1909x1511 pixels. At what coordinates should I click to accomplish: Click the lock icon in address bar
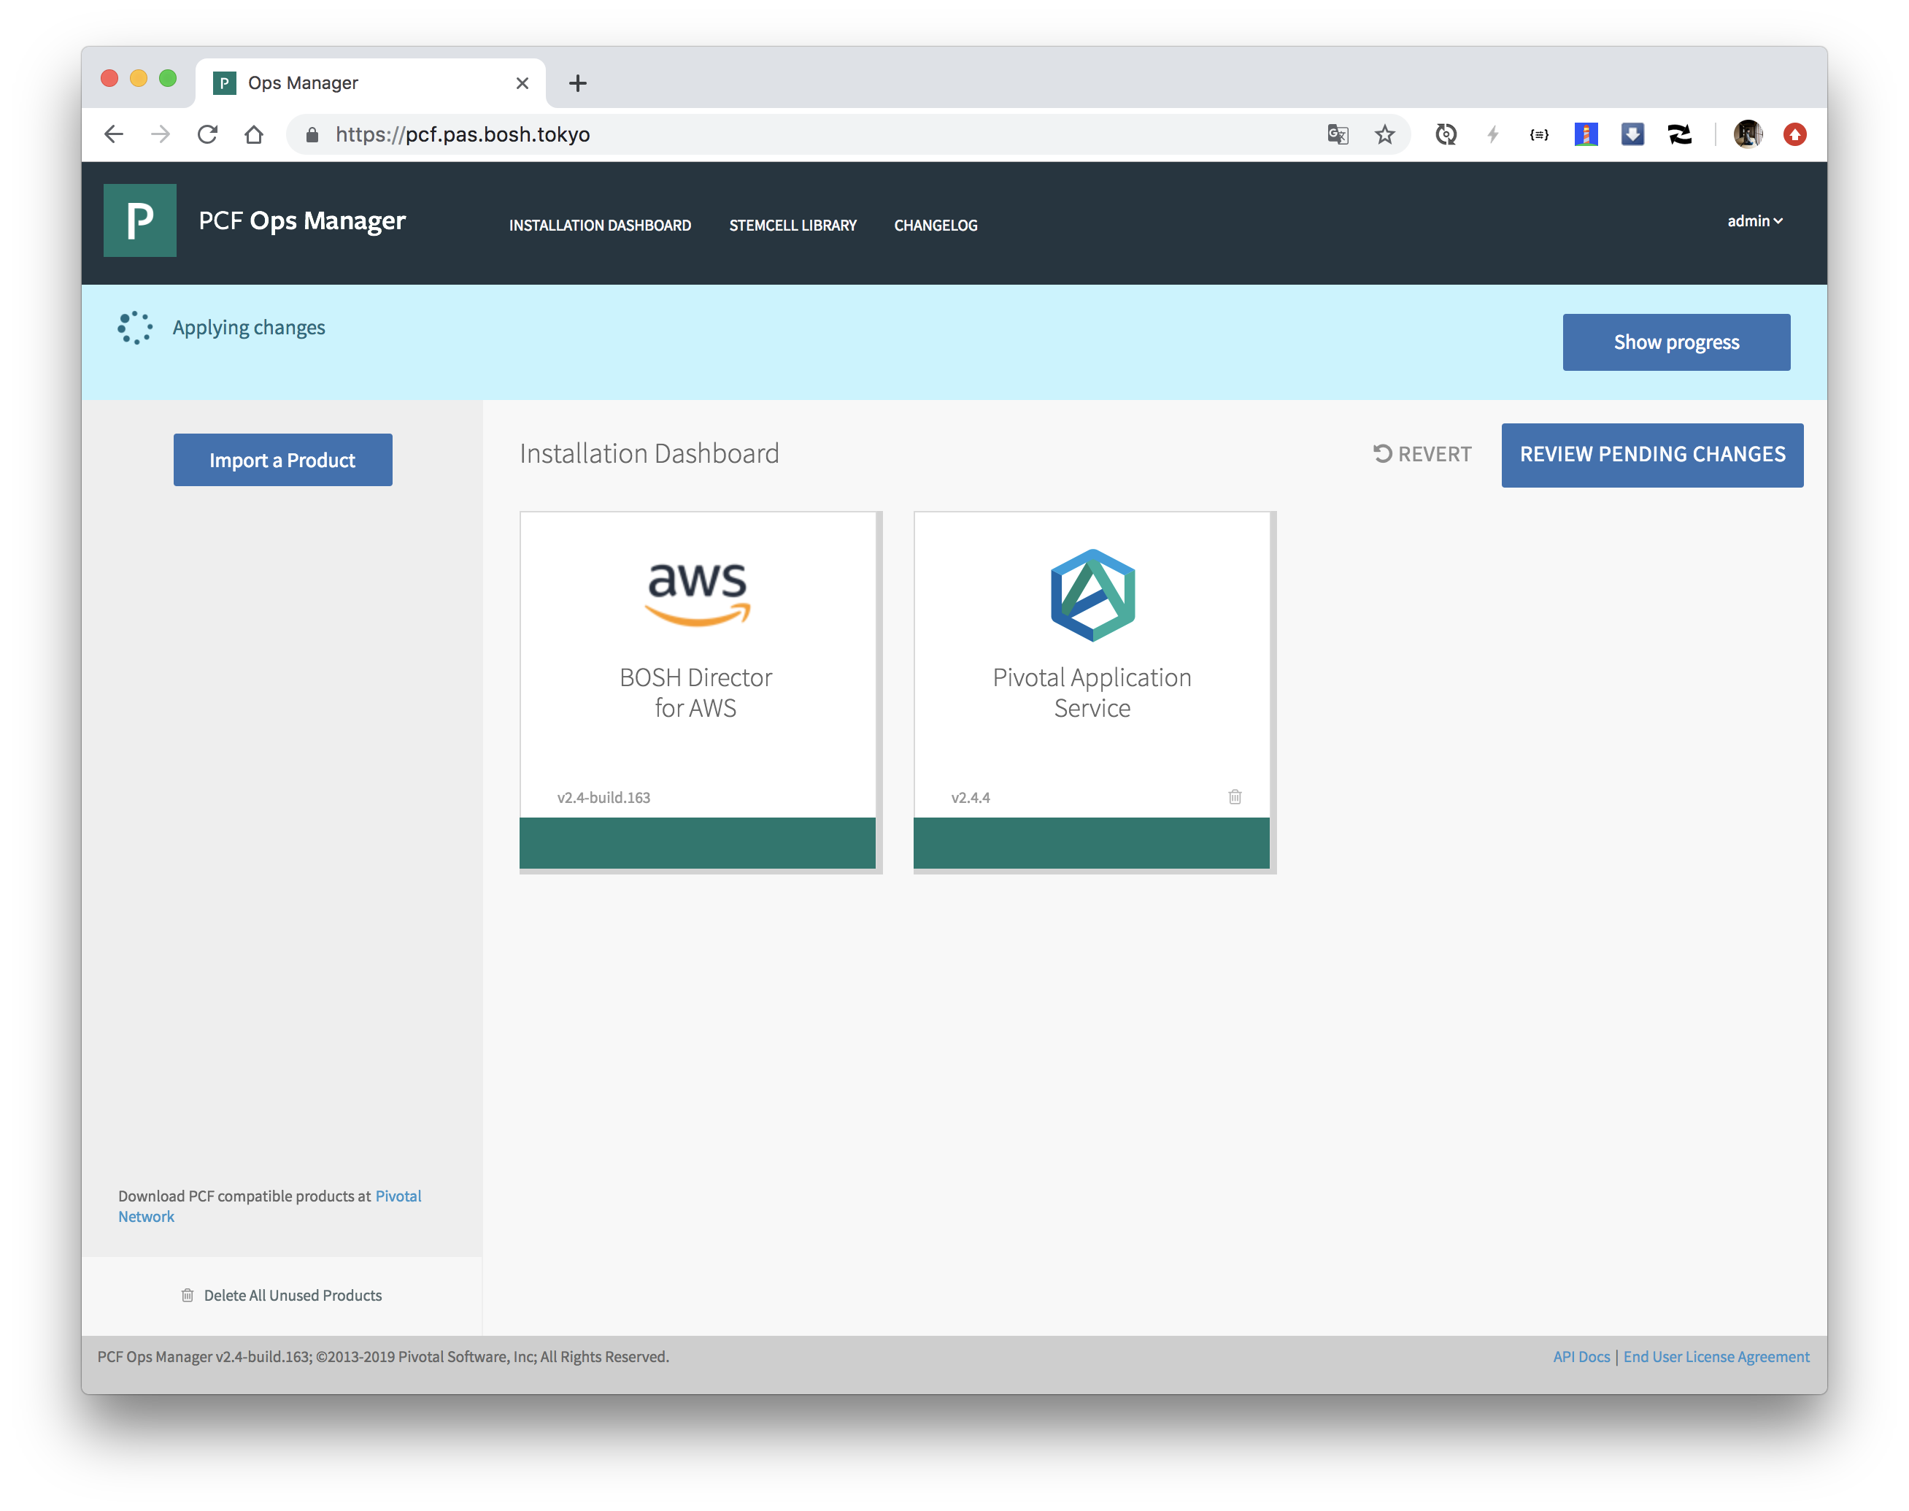tap(312, 134)
